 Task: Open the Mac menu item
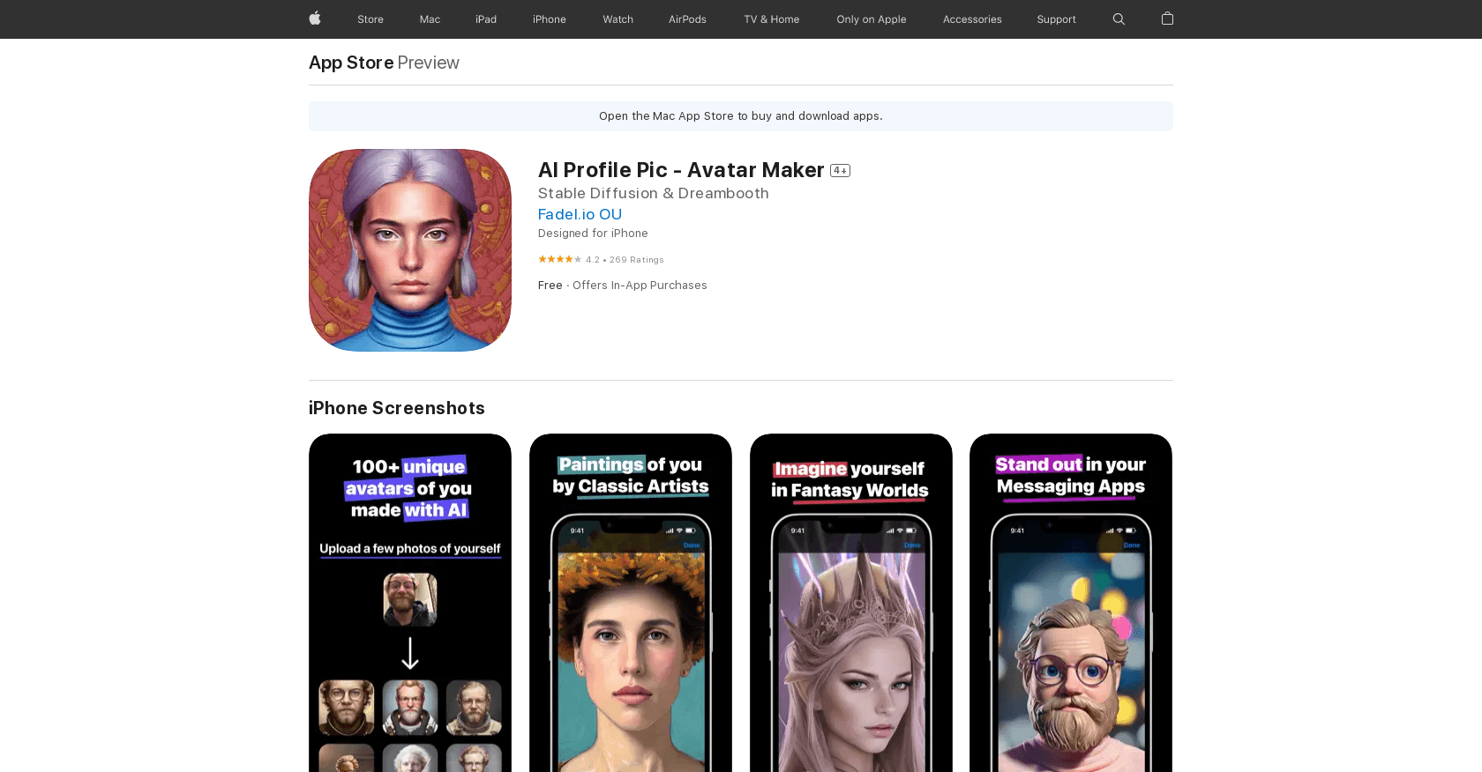click(430, 19)
